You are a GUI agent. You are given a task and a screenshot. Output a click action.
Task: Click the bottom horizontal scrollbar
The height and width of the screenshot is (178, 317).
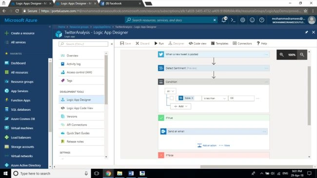(257, 167)
